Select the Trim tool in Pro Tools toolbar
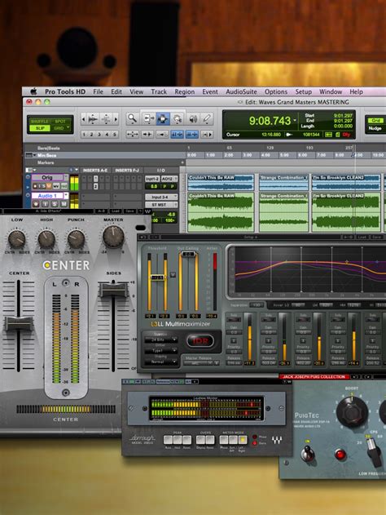 [148, 118]
